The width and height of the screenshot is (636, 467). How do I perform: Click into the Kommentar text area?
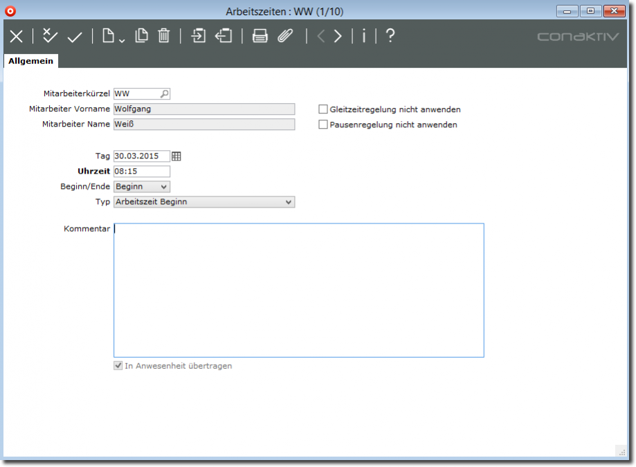298,290
